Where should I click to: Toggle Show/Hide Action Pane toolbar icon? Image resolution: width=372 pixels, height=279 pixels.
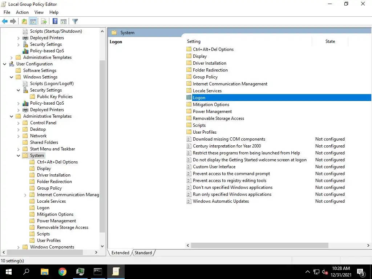64,21
